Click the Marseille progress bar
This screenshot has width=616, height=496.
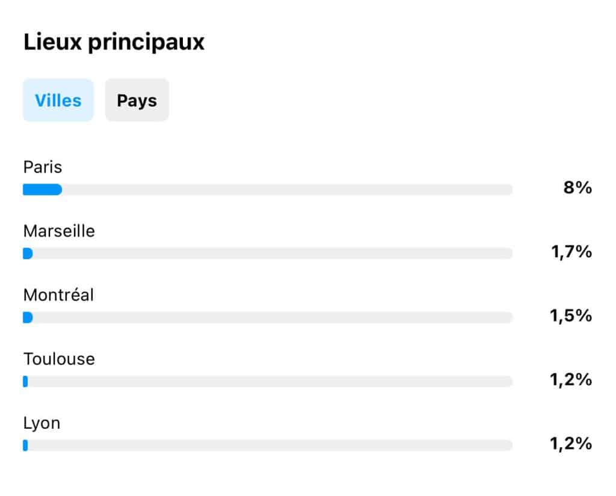click(268, 253)
